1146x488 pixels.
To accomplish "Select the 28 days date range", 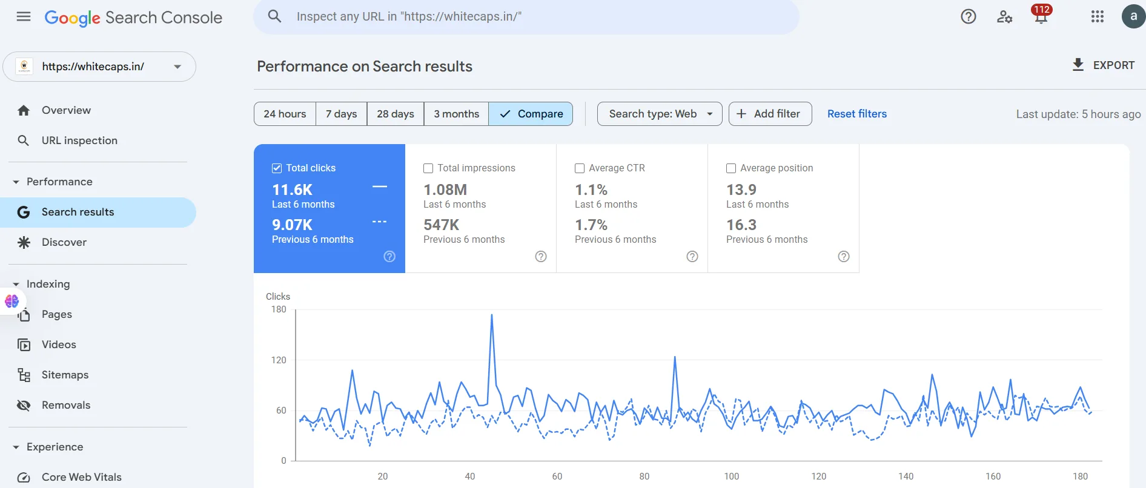I will (x=396, y=114).
